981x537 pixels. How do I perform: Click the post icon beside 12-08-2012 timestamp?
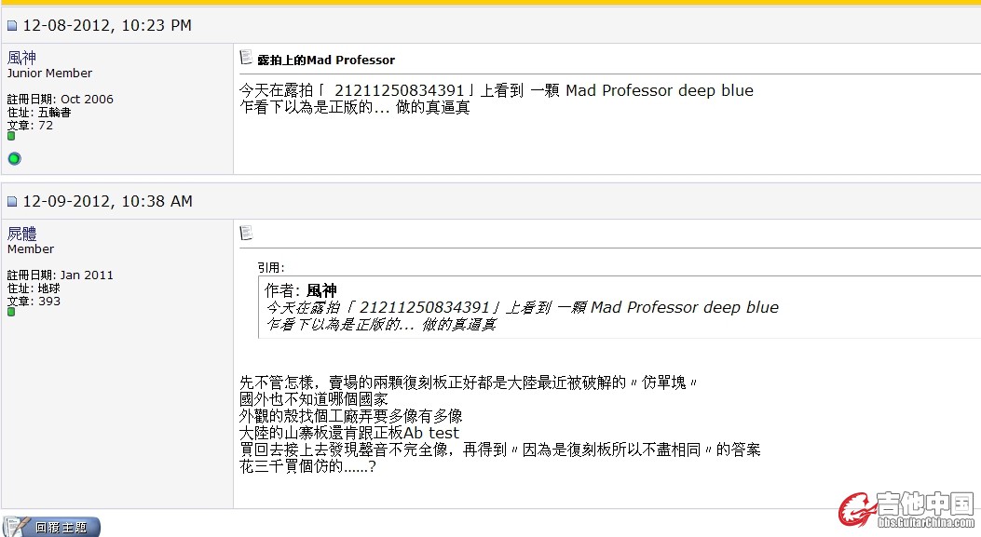click(12, 26)
